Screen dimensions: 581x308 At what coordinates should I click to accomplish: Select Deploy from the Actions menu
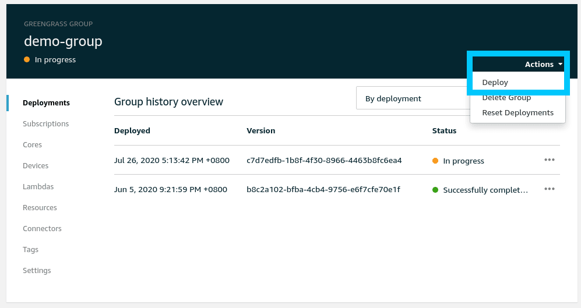pyautogui.click(x=495, y=83)
